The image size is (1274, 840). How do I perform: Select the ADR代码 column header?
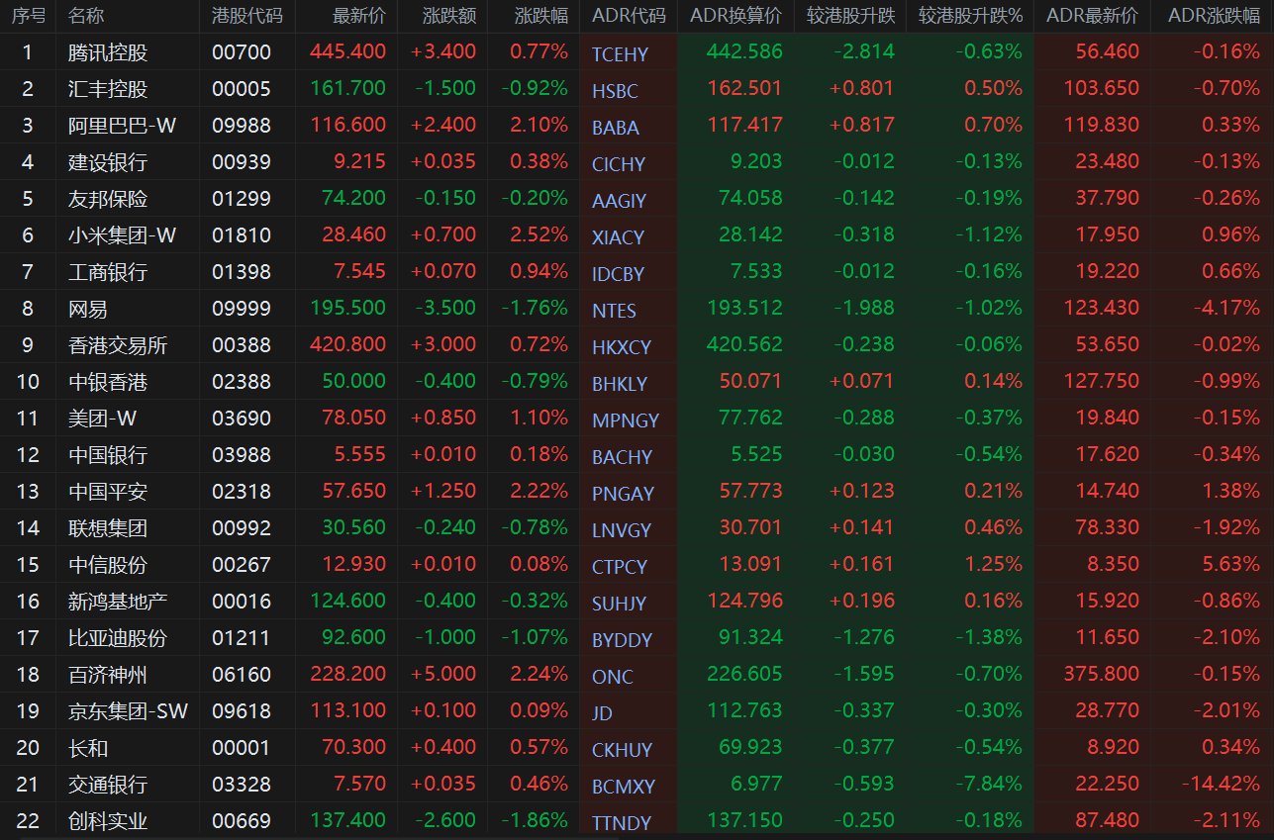point(629,16)
